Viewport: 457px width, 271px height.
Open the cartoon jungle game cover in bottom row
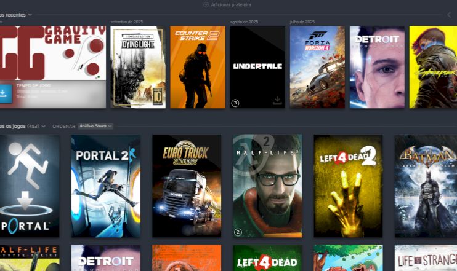[x=348, y=258]
